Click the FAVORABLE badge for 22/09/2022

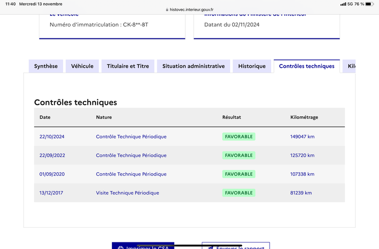pos(239,156)
